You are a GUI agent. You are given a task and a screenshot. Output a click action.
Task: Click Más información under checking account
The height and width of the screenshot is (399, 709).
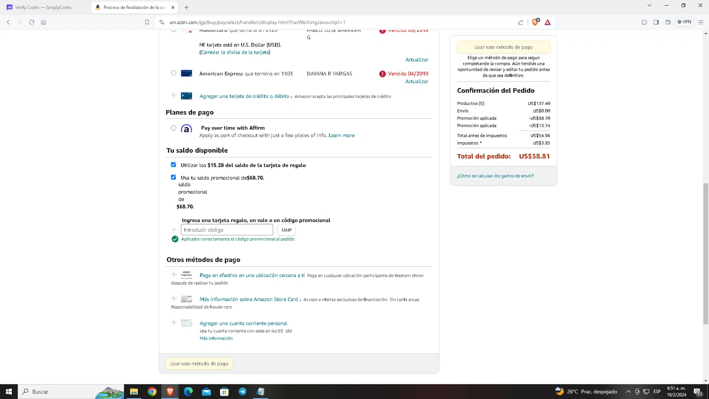pos(216,338)
